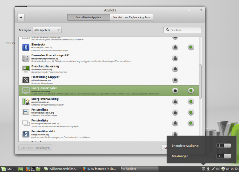
Task: Click the icon of the Fensterliste window-list@cinnamon.org applet
Action: point(26,112)
